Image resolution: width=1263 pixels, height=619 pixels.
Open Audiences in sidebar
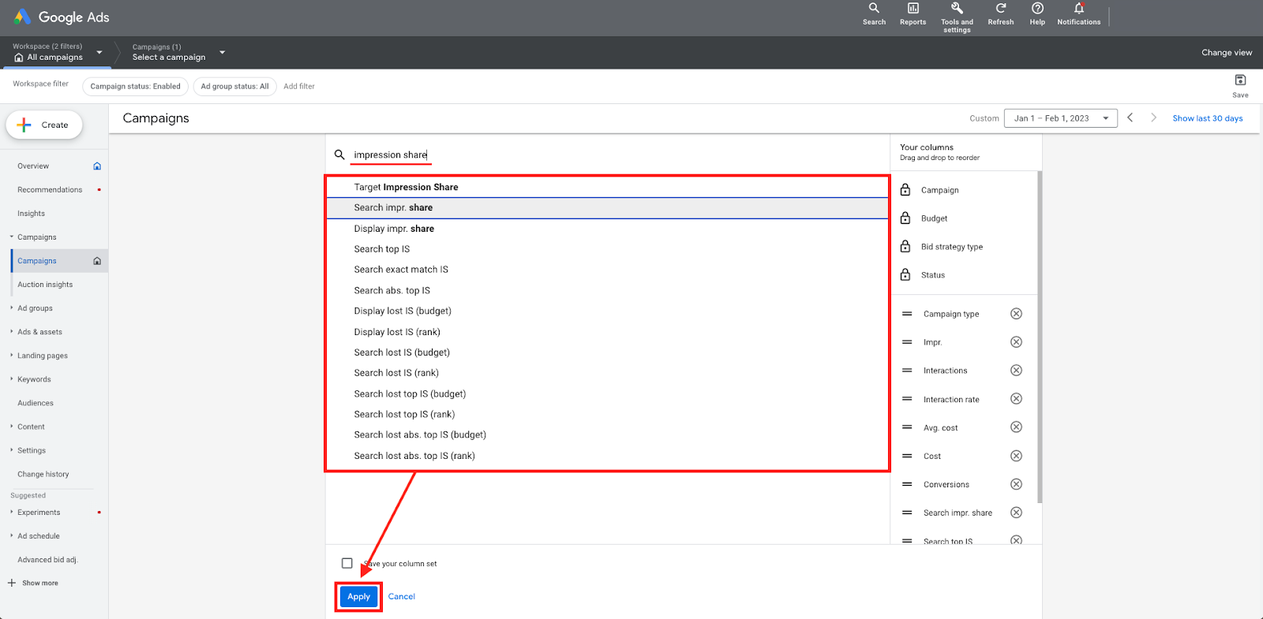pyautogui.click(x=36, y=402)
